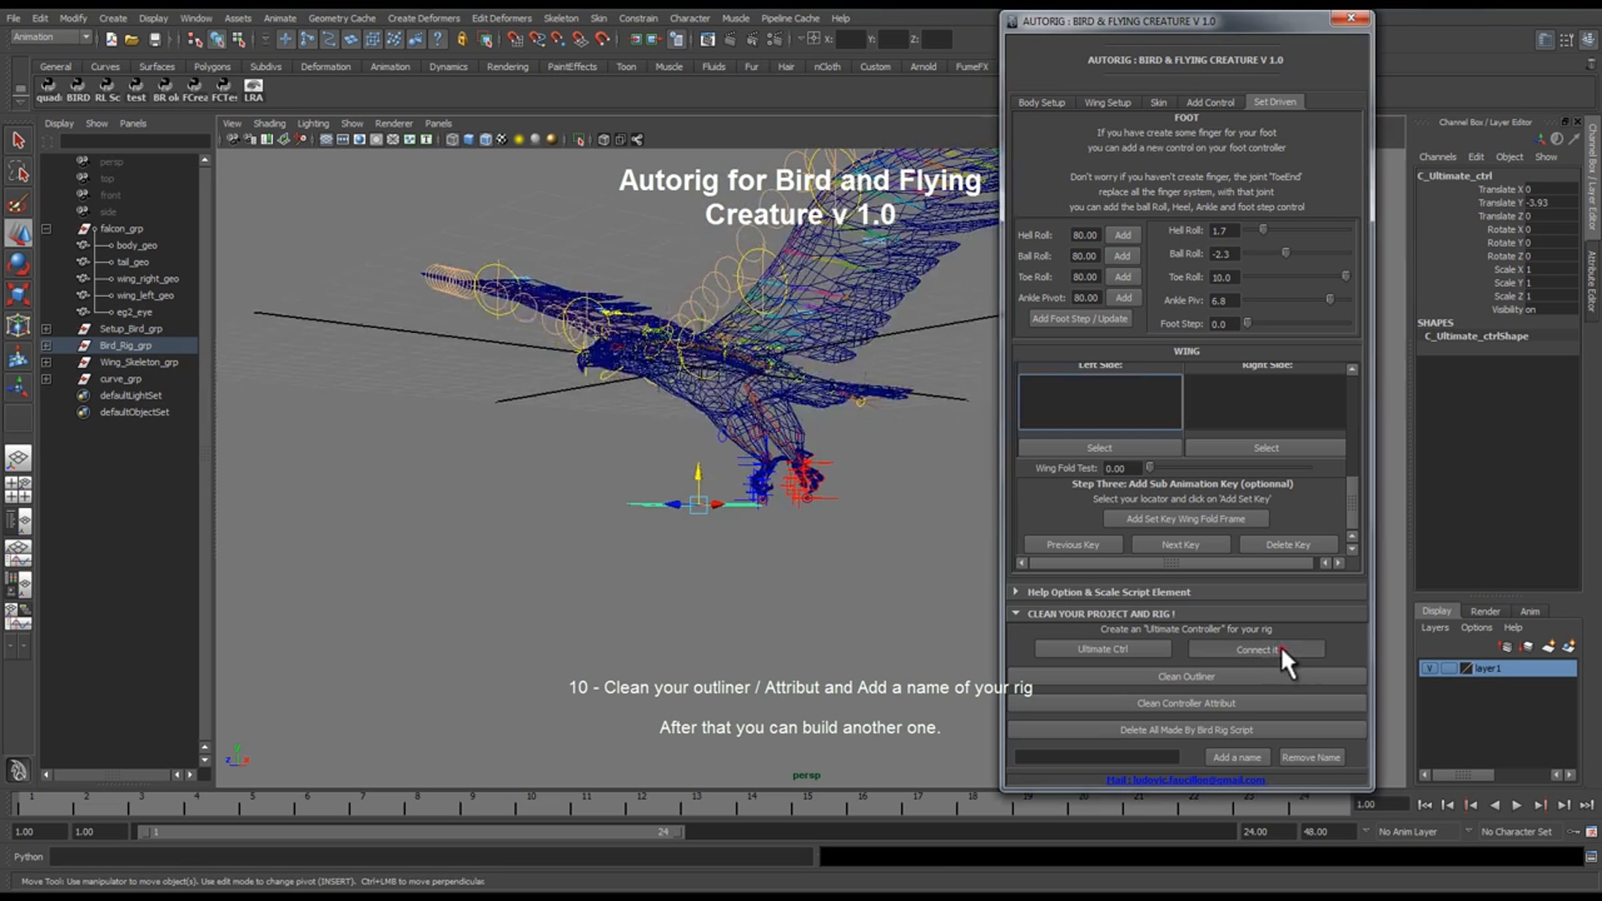Screen dimensions: 1602x901
Task: Expand Bird_Rig_grp in the outliner
Action: tap(46, 346)
